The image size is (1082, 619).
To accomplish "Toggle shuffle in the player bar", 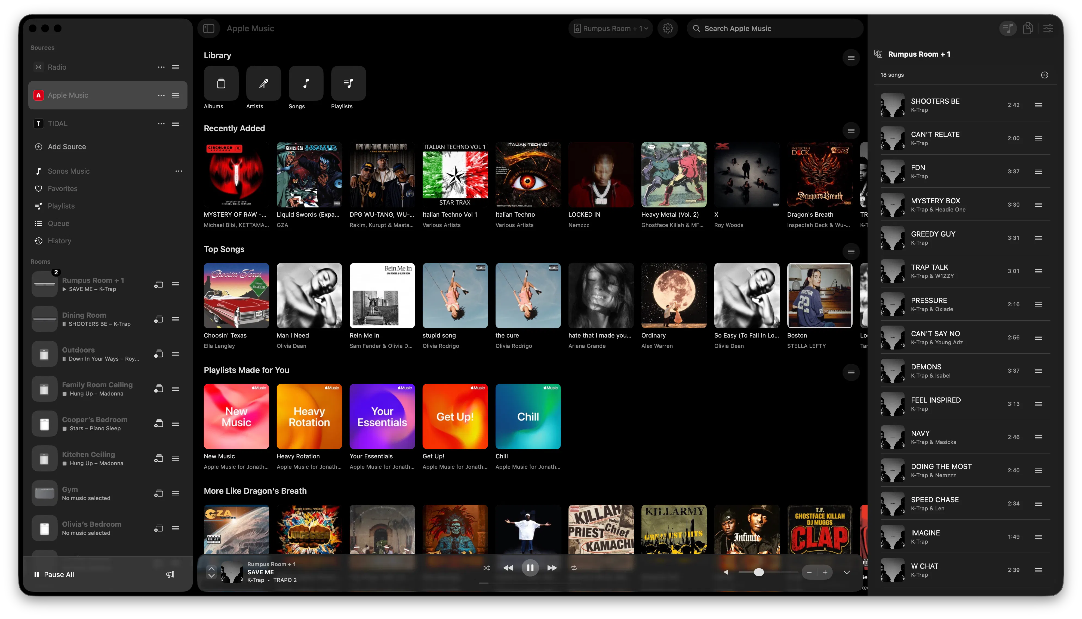I will [x=487, y=568].
